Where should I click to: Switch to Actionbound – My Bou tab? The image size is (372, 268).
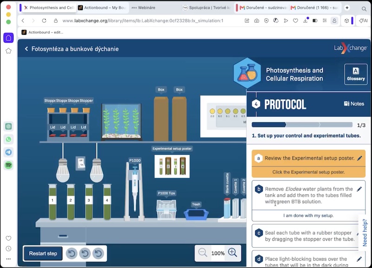point(102,7)
